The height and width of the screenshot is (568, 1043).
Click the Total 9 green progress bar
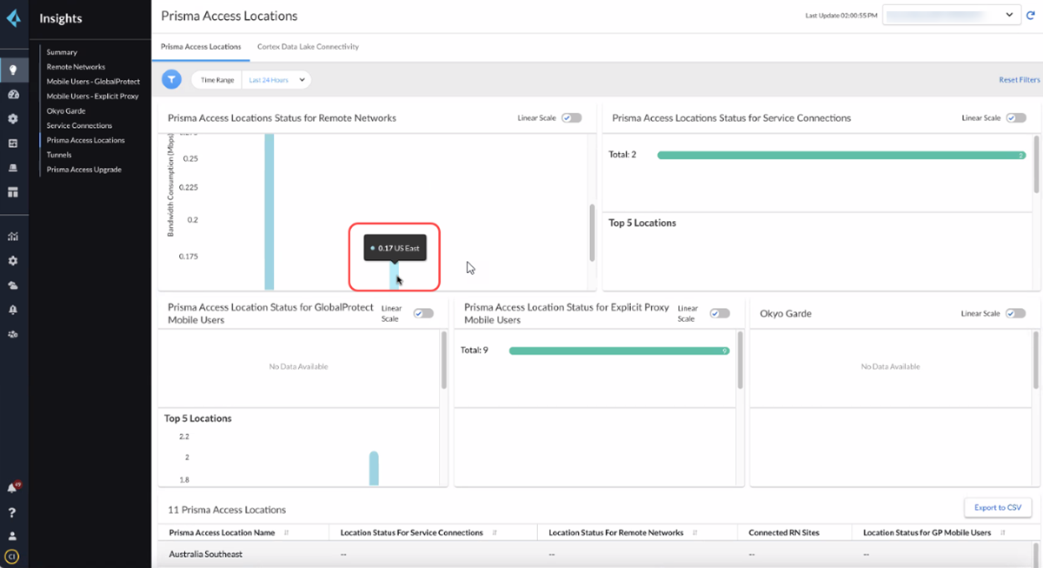[x=619, y=351]
